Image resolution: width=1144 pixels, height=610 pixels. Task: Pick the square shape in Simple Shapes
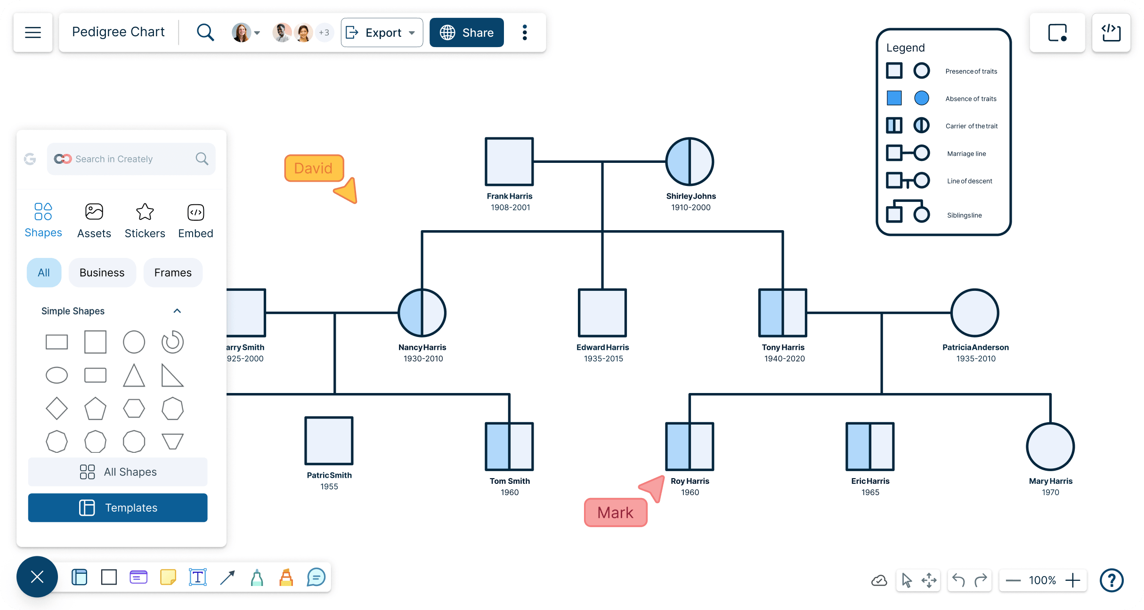pyautogui.click(x=95, y=342)
